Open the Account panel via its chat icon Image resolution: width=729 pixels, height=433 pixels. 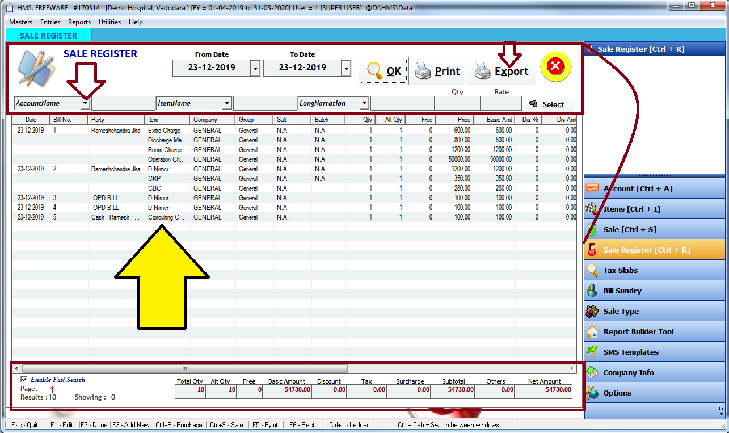click(592, 187)
